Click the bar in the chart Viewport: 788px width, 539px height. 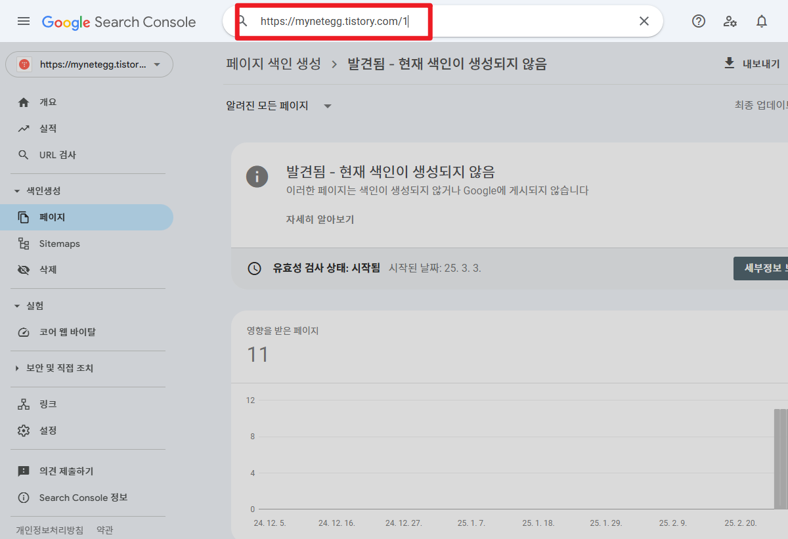781,459
